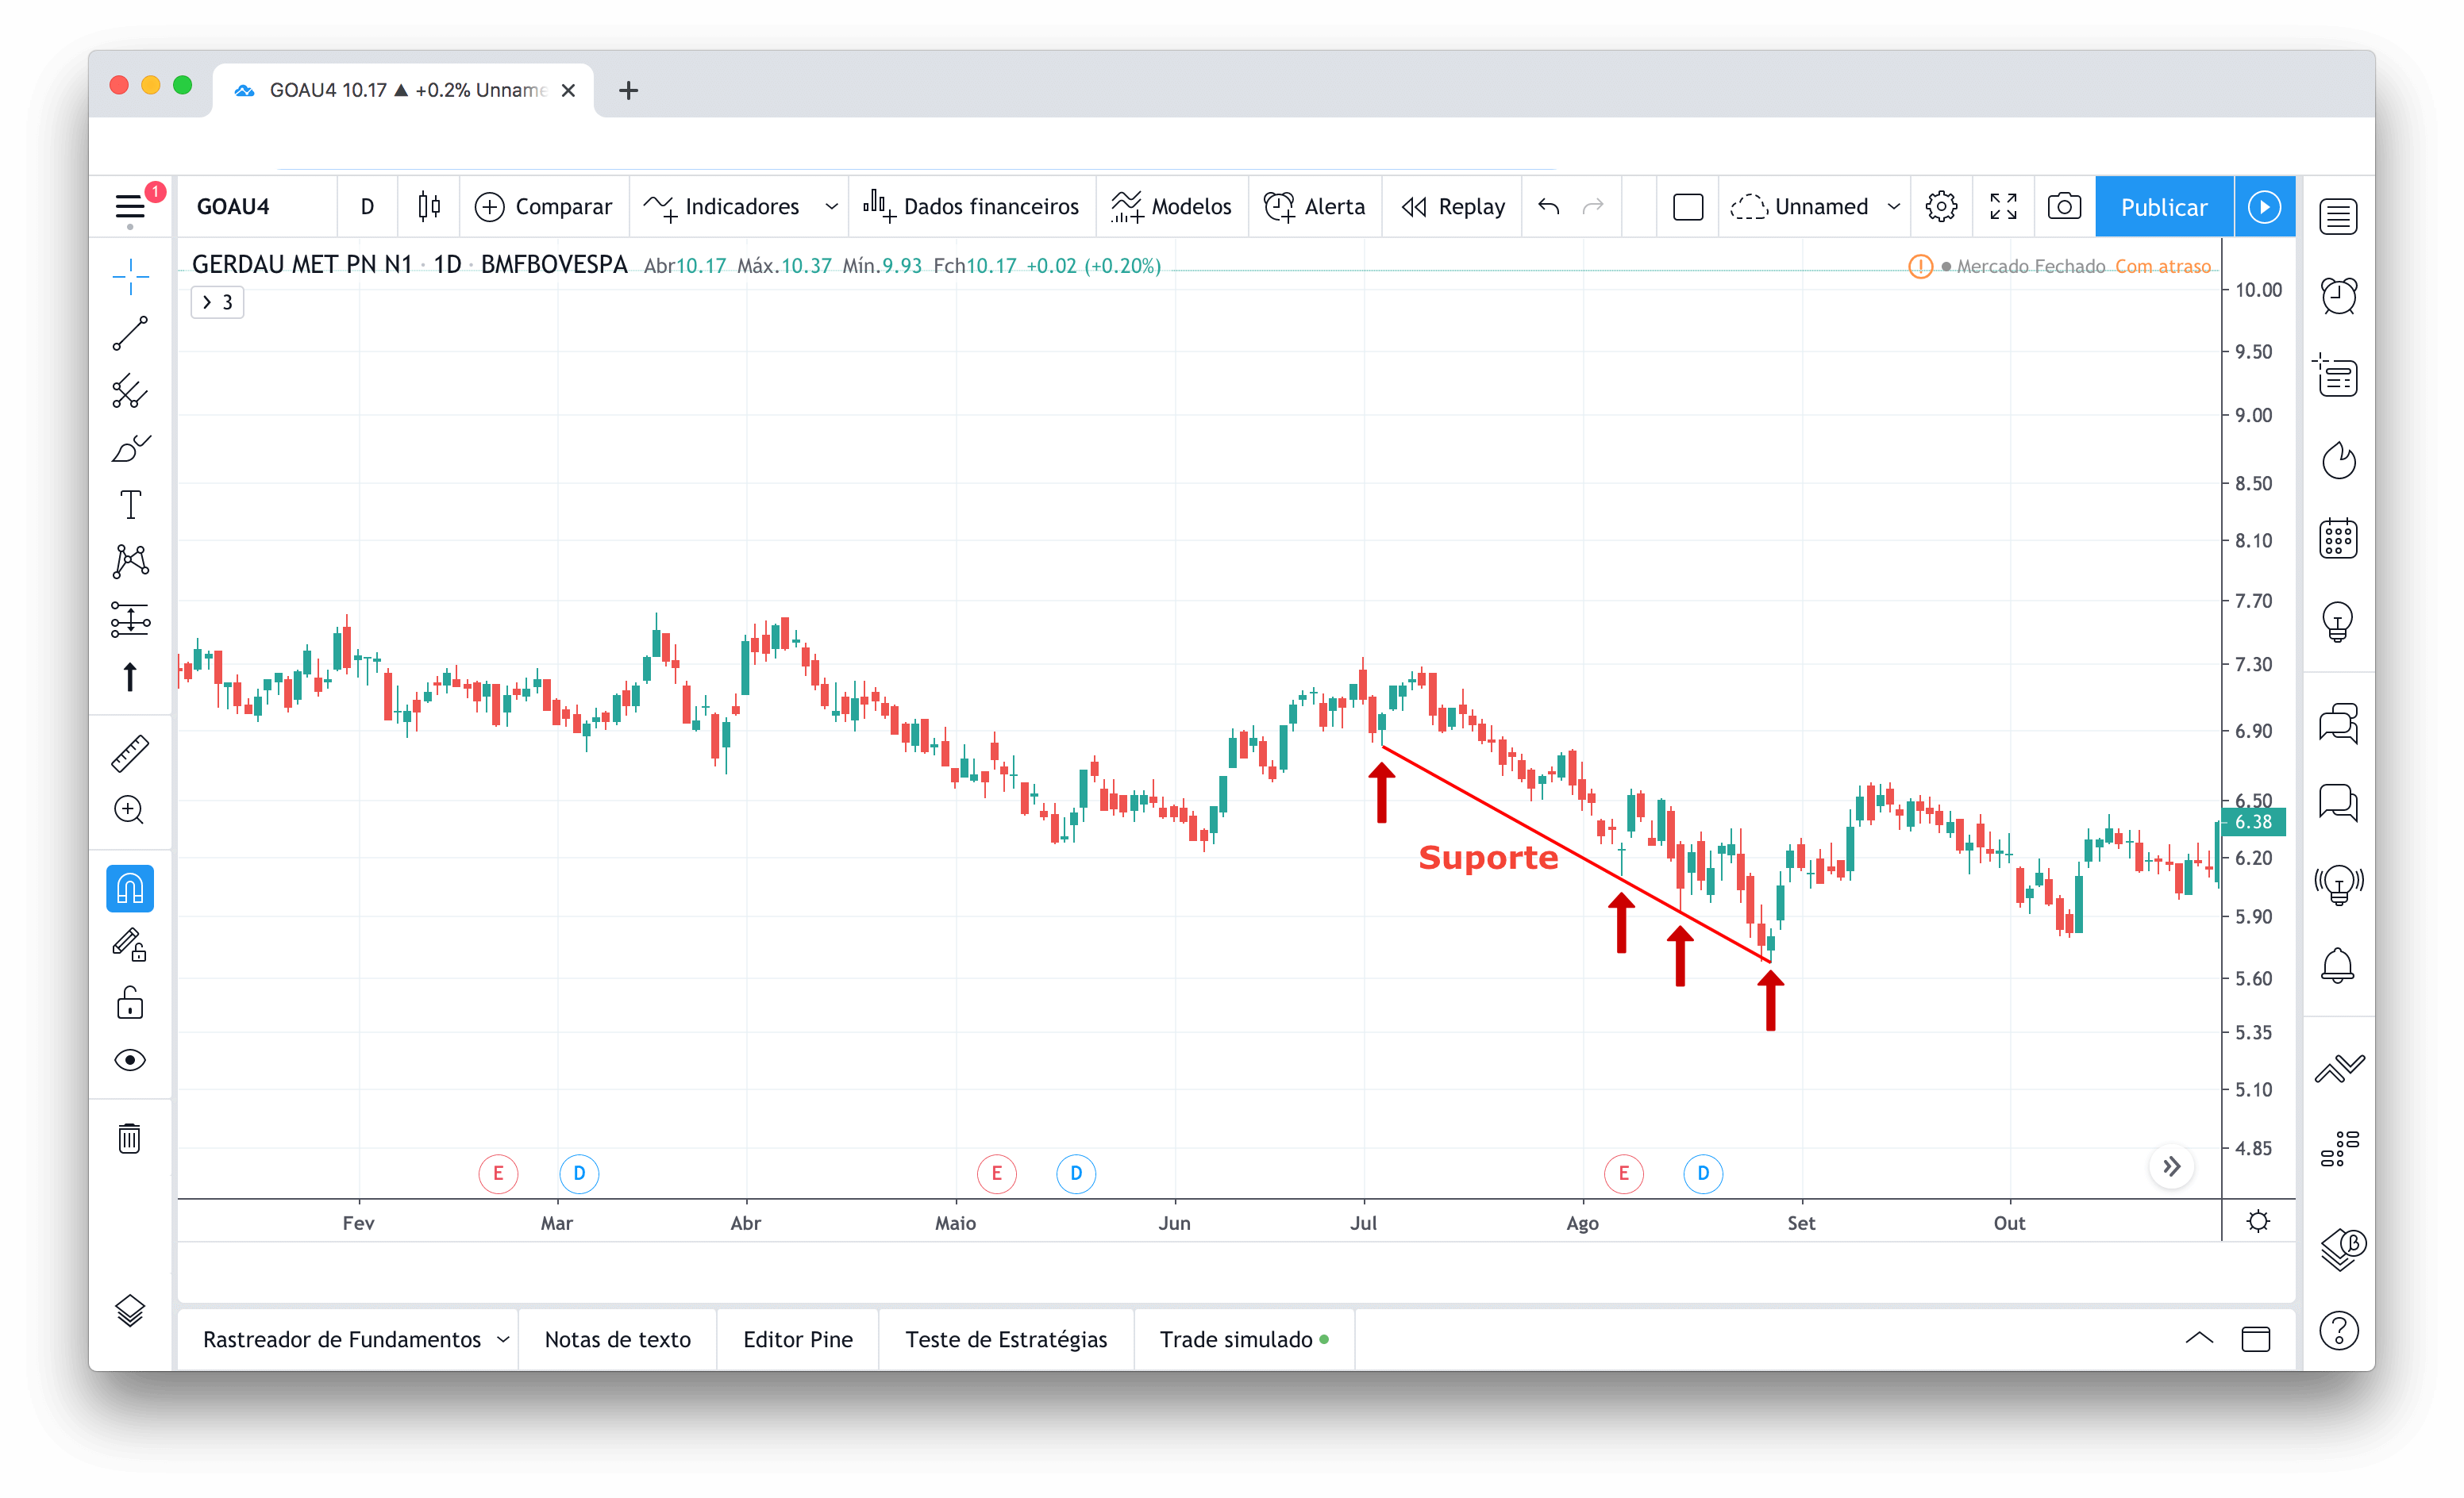Click the trash remove drawings icon

click(x=130, y=1139)
